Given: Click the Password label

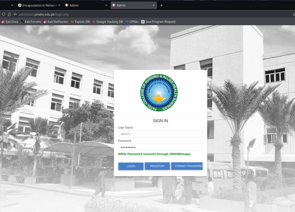Looking at the screenshot, I should pos(124,141).
